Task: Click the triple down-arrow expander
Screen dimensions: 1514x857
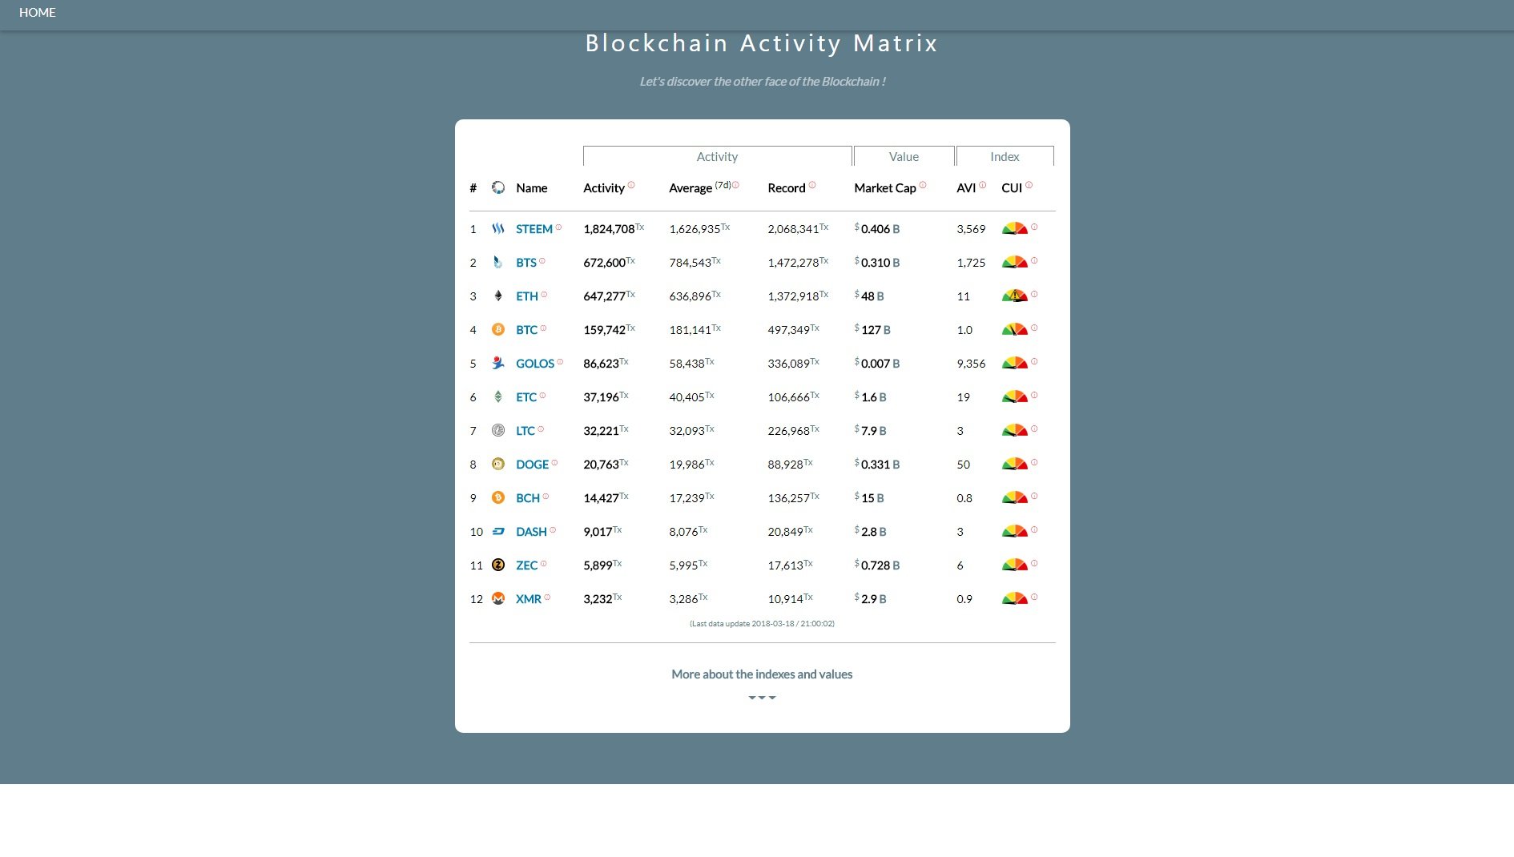Action: pyautogui.click(x=762, y=698)
